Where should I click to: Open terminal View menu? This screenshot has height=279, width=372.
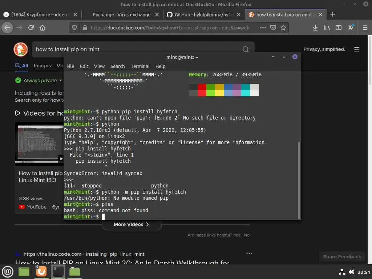99,66
